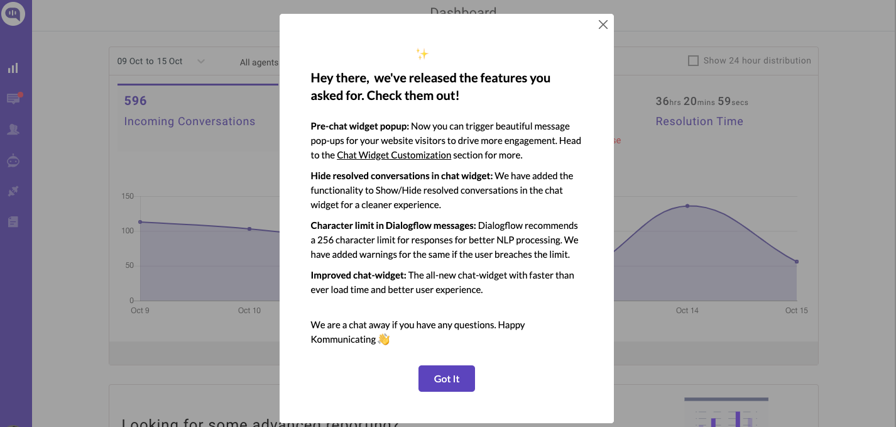Open the Dashboard bar chart icon

[13, 68]
